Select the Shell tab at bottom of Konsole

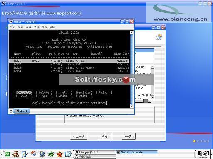click(x=21, y=111)
